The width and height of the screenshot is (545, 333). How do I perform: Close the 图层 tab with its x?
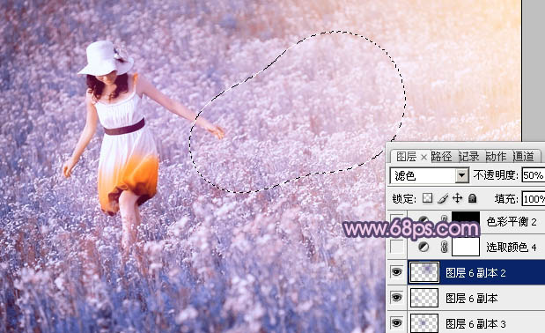pyautogui.click(x=423, y=158)
